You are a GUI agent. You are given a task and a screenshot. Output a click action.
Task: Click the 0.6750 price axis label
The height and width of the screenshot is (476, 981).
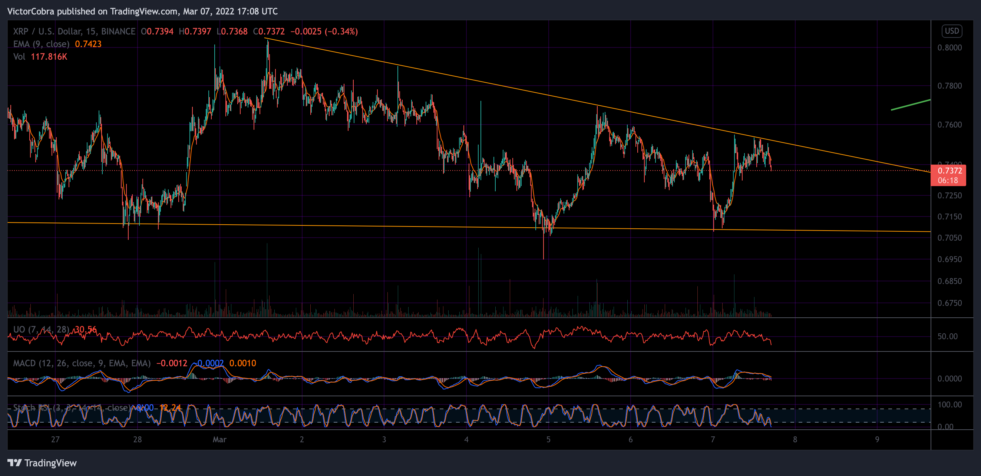pos(949,303)
